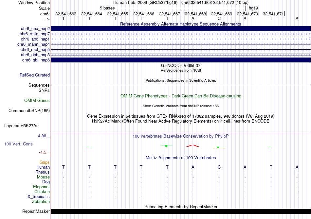Open 'Publications: Sequences in Scientific Articles' title
311x219 pixels.
point(181,80)
